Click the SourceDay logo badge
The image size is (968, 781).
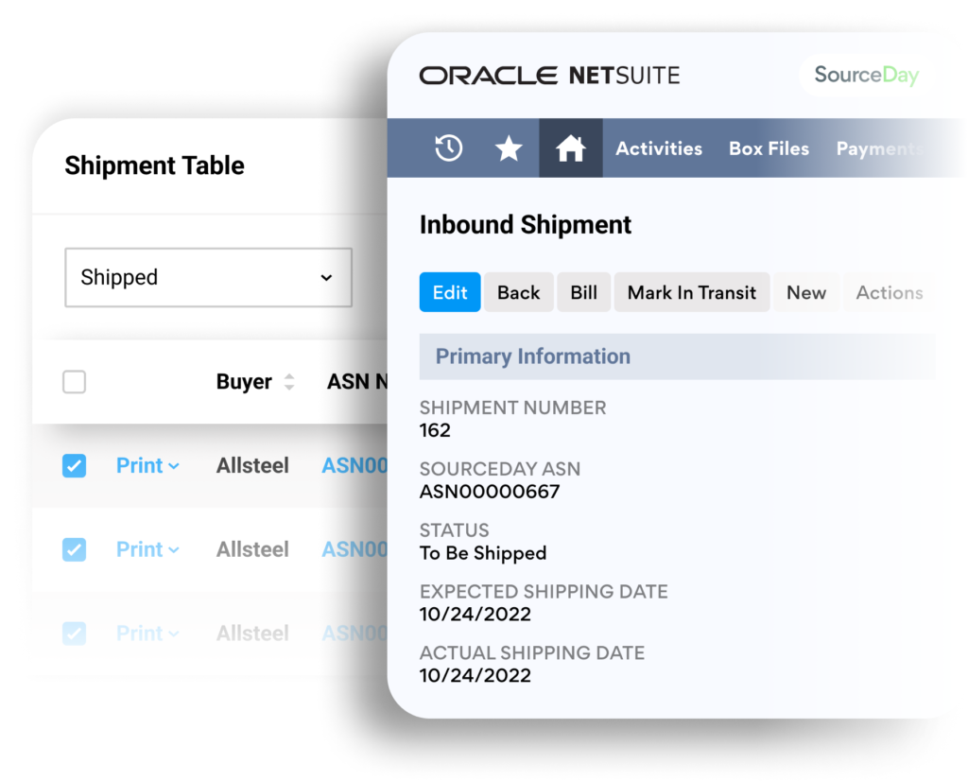coord(866,76)
